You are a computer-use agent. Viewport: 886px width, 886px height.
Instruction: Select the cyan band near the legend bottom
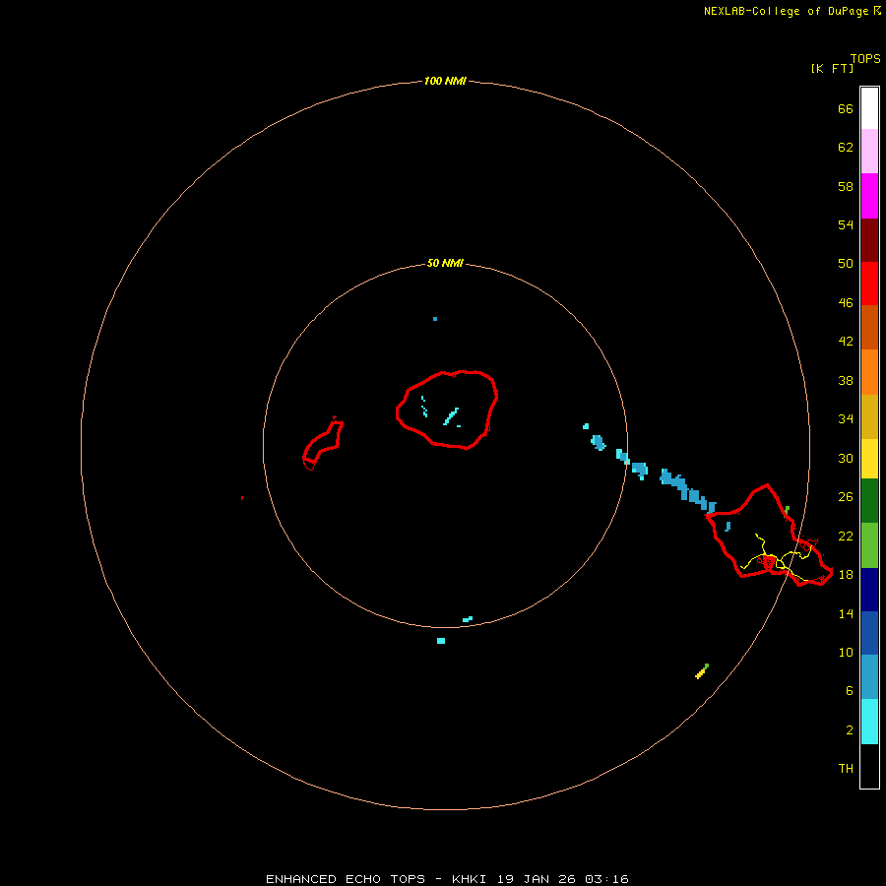869,722
